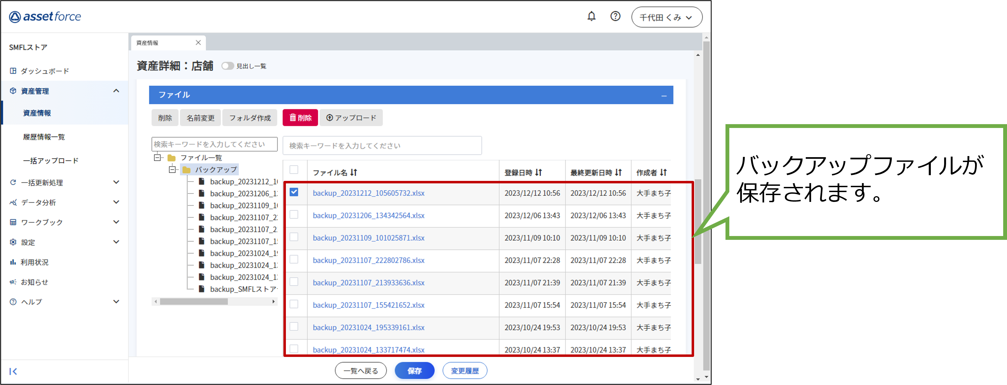The height and width of the screenshot is (385, 1007).
Task: Click the ファイル名 sort icon
Action: coord(354,172)
